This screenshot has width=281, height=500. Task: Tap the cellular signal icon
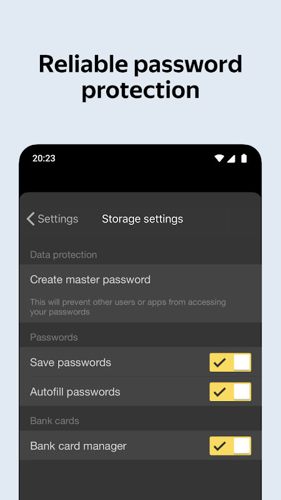coord(231,158)
